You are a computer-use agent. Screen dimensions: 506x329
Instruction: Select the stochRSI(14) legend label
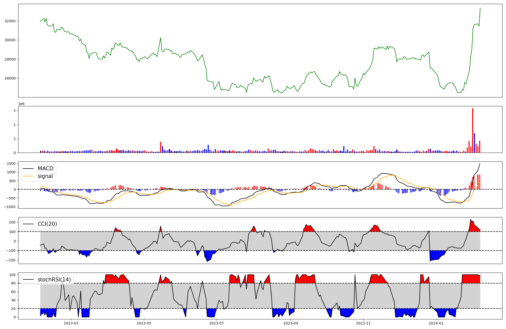coord(54,280)
